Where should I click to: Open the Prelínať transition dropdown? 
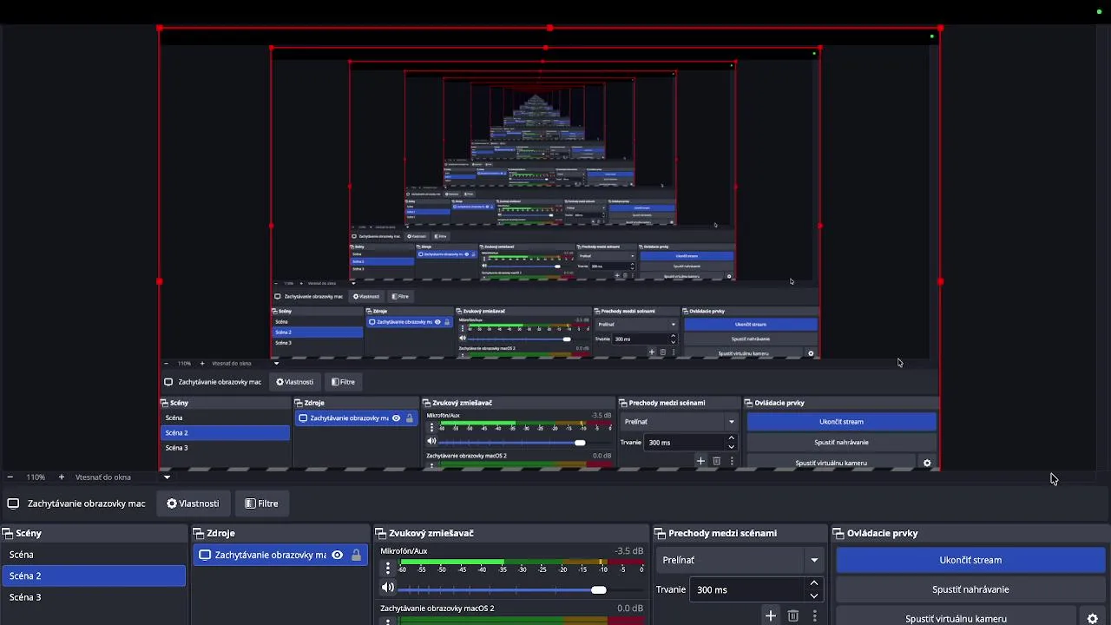(x=739, y=560)
